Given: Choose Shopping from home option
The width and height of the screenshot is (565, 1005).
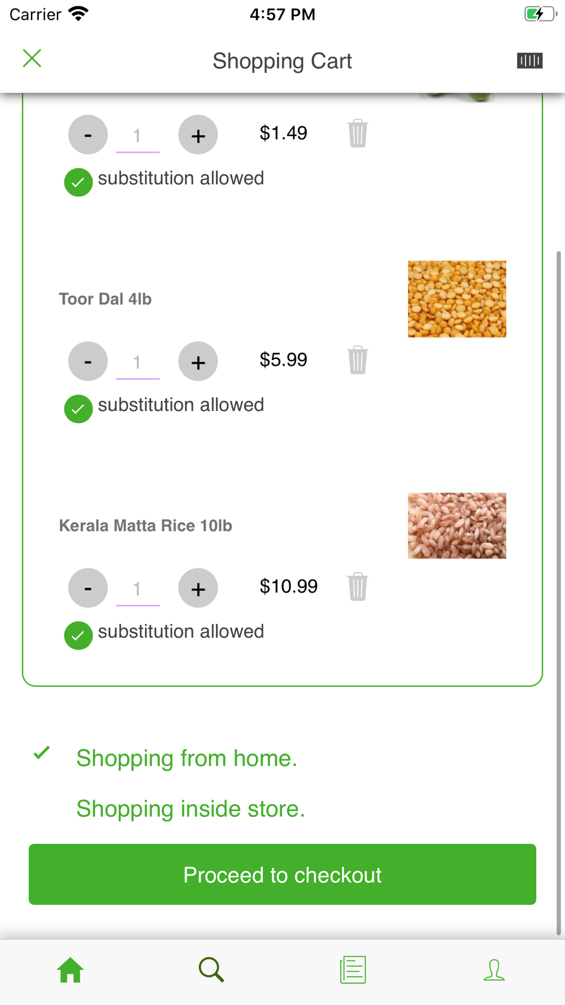Looking at the screenshot, I should (x=186, y=758).
